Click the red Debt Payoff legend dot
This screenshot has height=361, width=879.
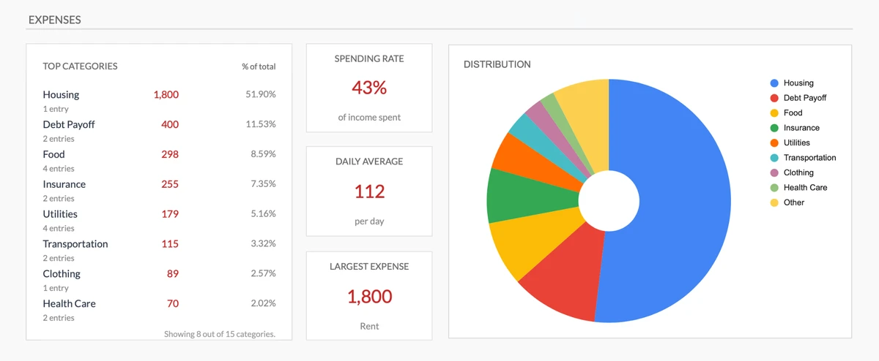click(774, 98)
